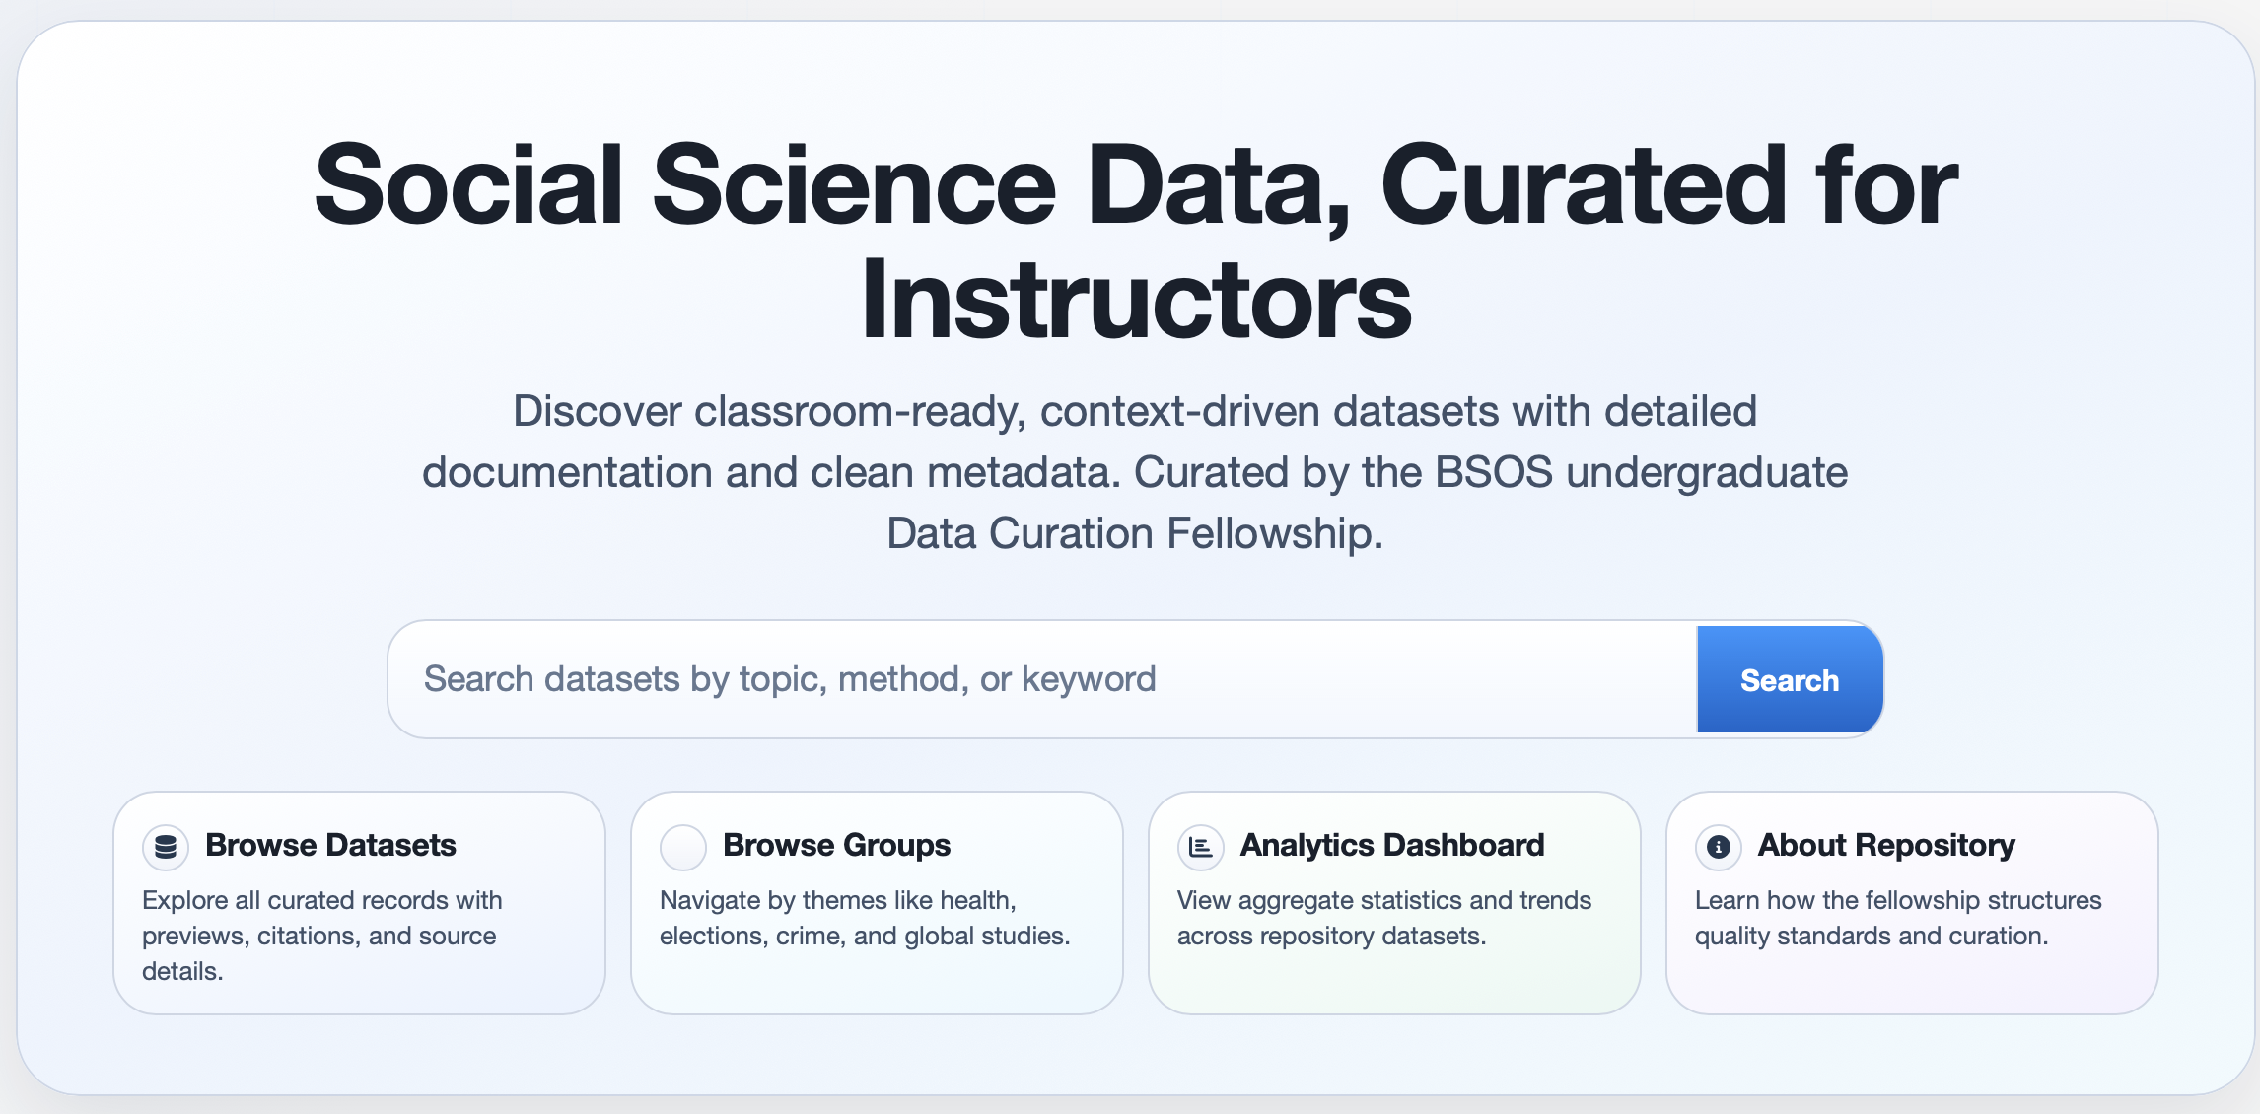Go to the Analytics Dashboard title link

(x=1391, y=845)
